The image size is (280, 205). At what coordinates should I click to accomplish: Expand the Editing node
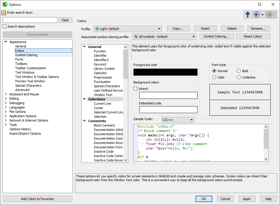click(6, 99)
